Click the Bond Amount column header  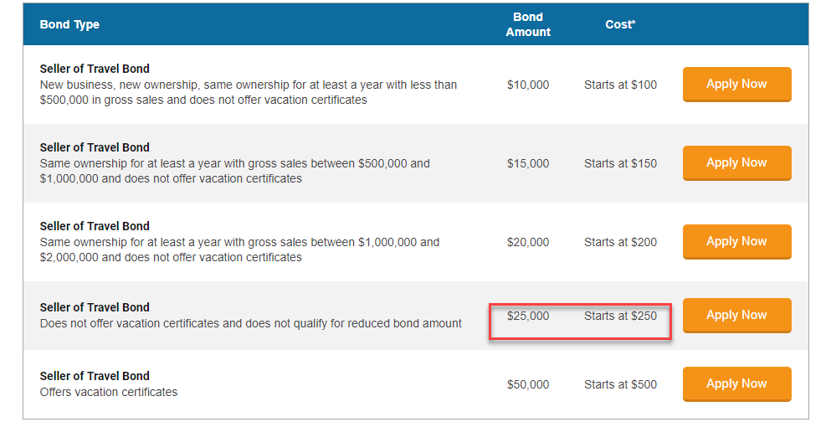[x=528, y=24]
